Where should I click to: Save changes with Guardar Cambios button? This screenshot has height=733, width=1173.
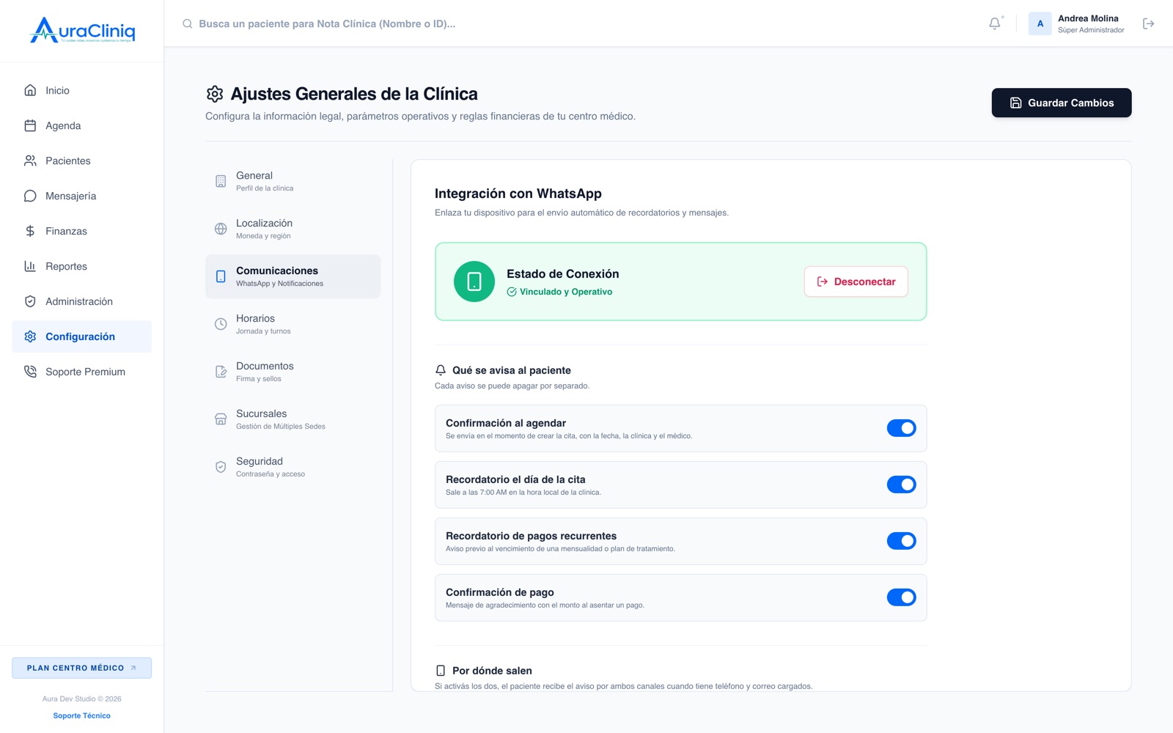click(x=1062, y=103)
